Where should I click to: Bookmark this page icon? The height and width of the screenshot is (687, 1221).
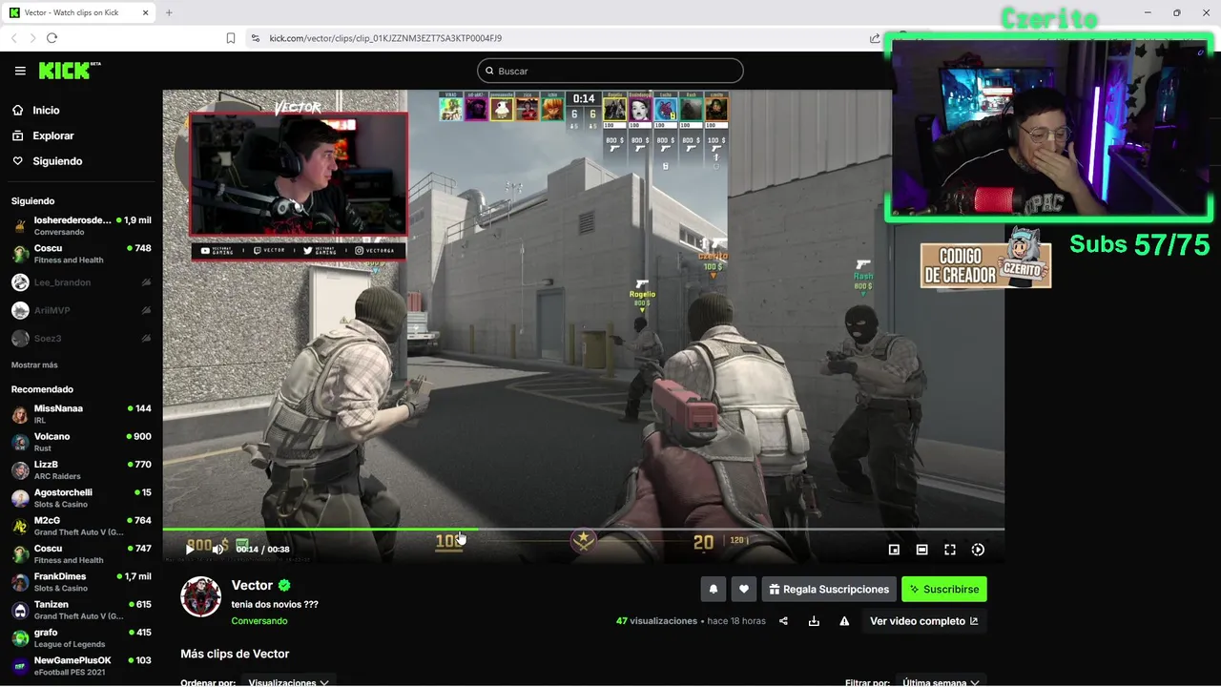point(231,38)
